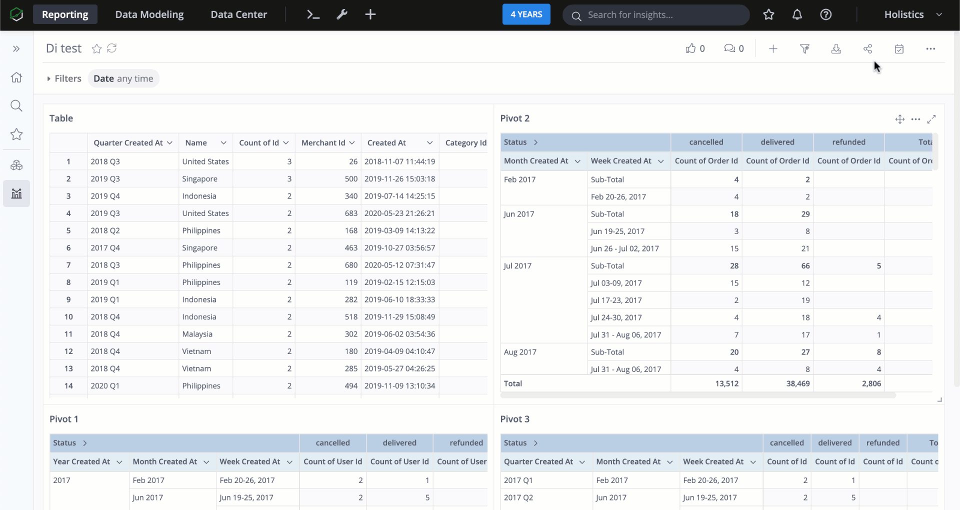Click the Holistics logo icon
960x510 pixels.
tap(16, 14)
